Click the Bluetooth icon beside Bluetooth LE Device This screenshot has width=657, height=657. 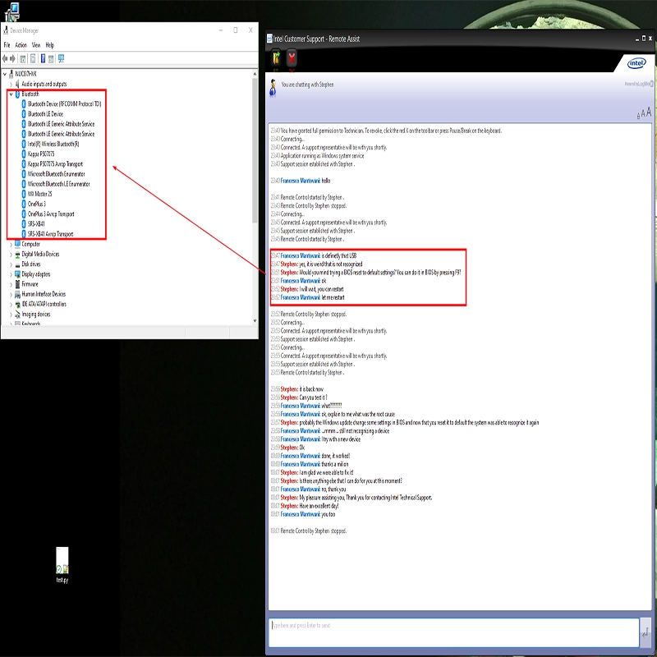pyautogui.click(x=24, y=114)
